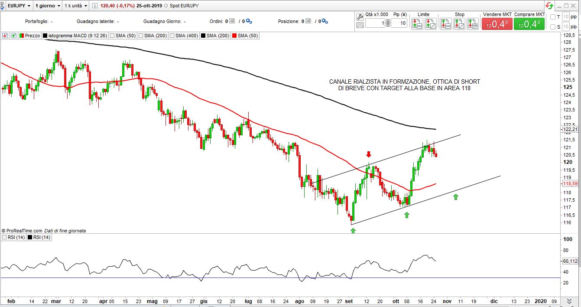Viewport: 581px width, 307px height.
Task: Expand the 1 giorno timeframe dropdown
Action: [x=48, y=6]
